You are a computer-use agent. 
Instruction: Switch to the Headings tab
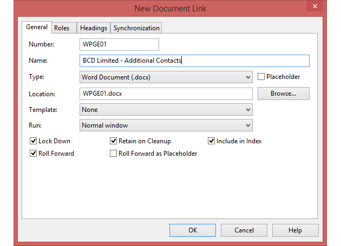[x=93, y=28]
